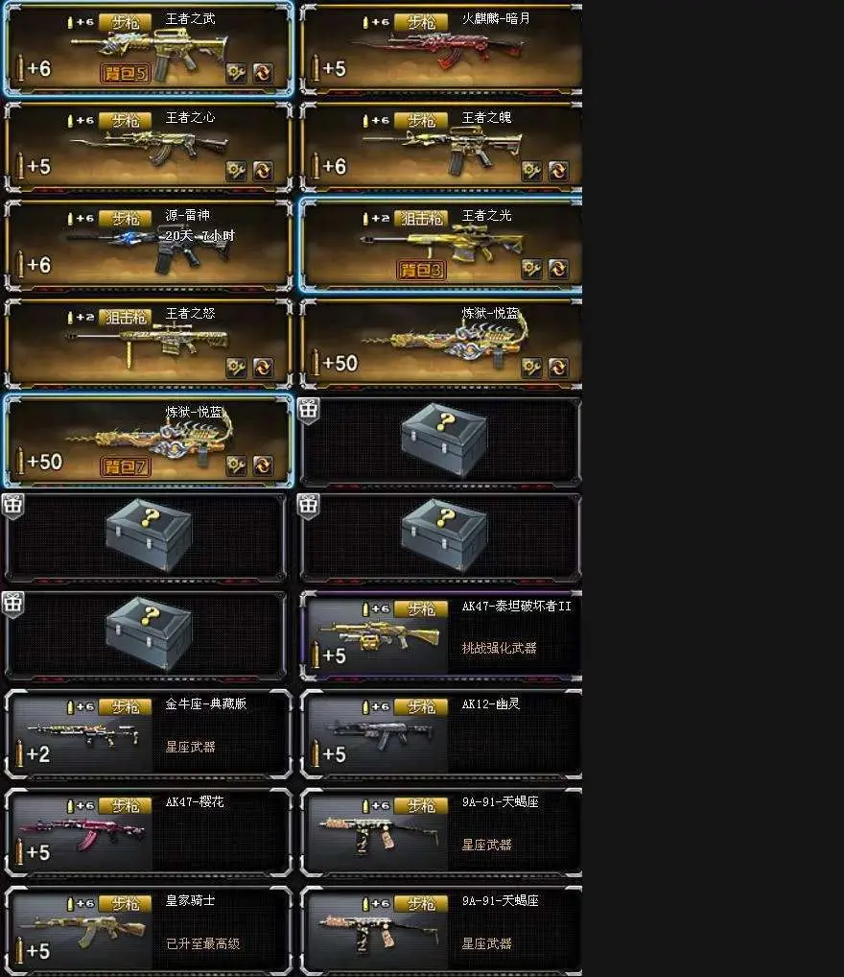844x977 pixels.
Task: Click wrench icon on 王者之魄 card
Action: tap(531, 171)
